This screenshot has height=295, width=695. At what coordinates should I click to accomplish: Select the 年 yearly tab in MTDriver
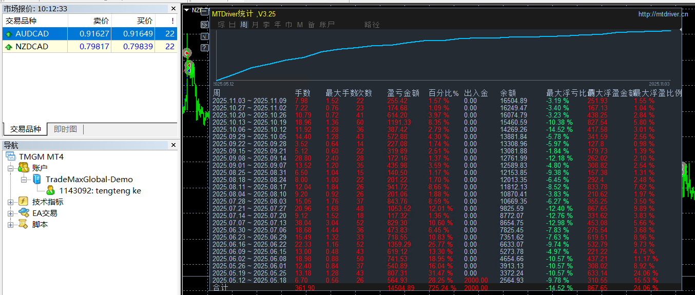pyautogui.click(x=278, y=25)
